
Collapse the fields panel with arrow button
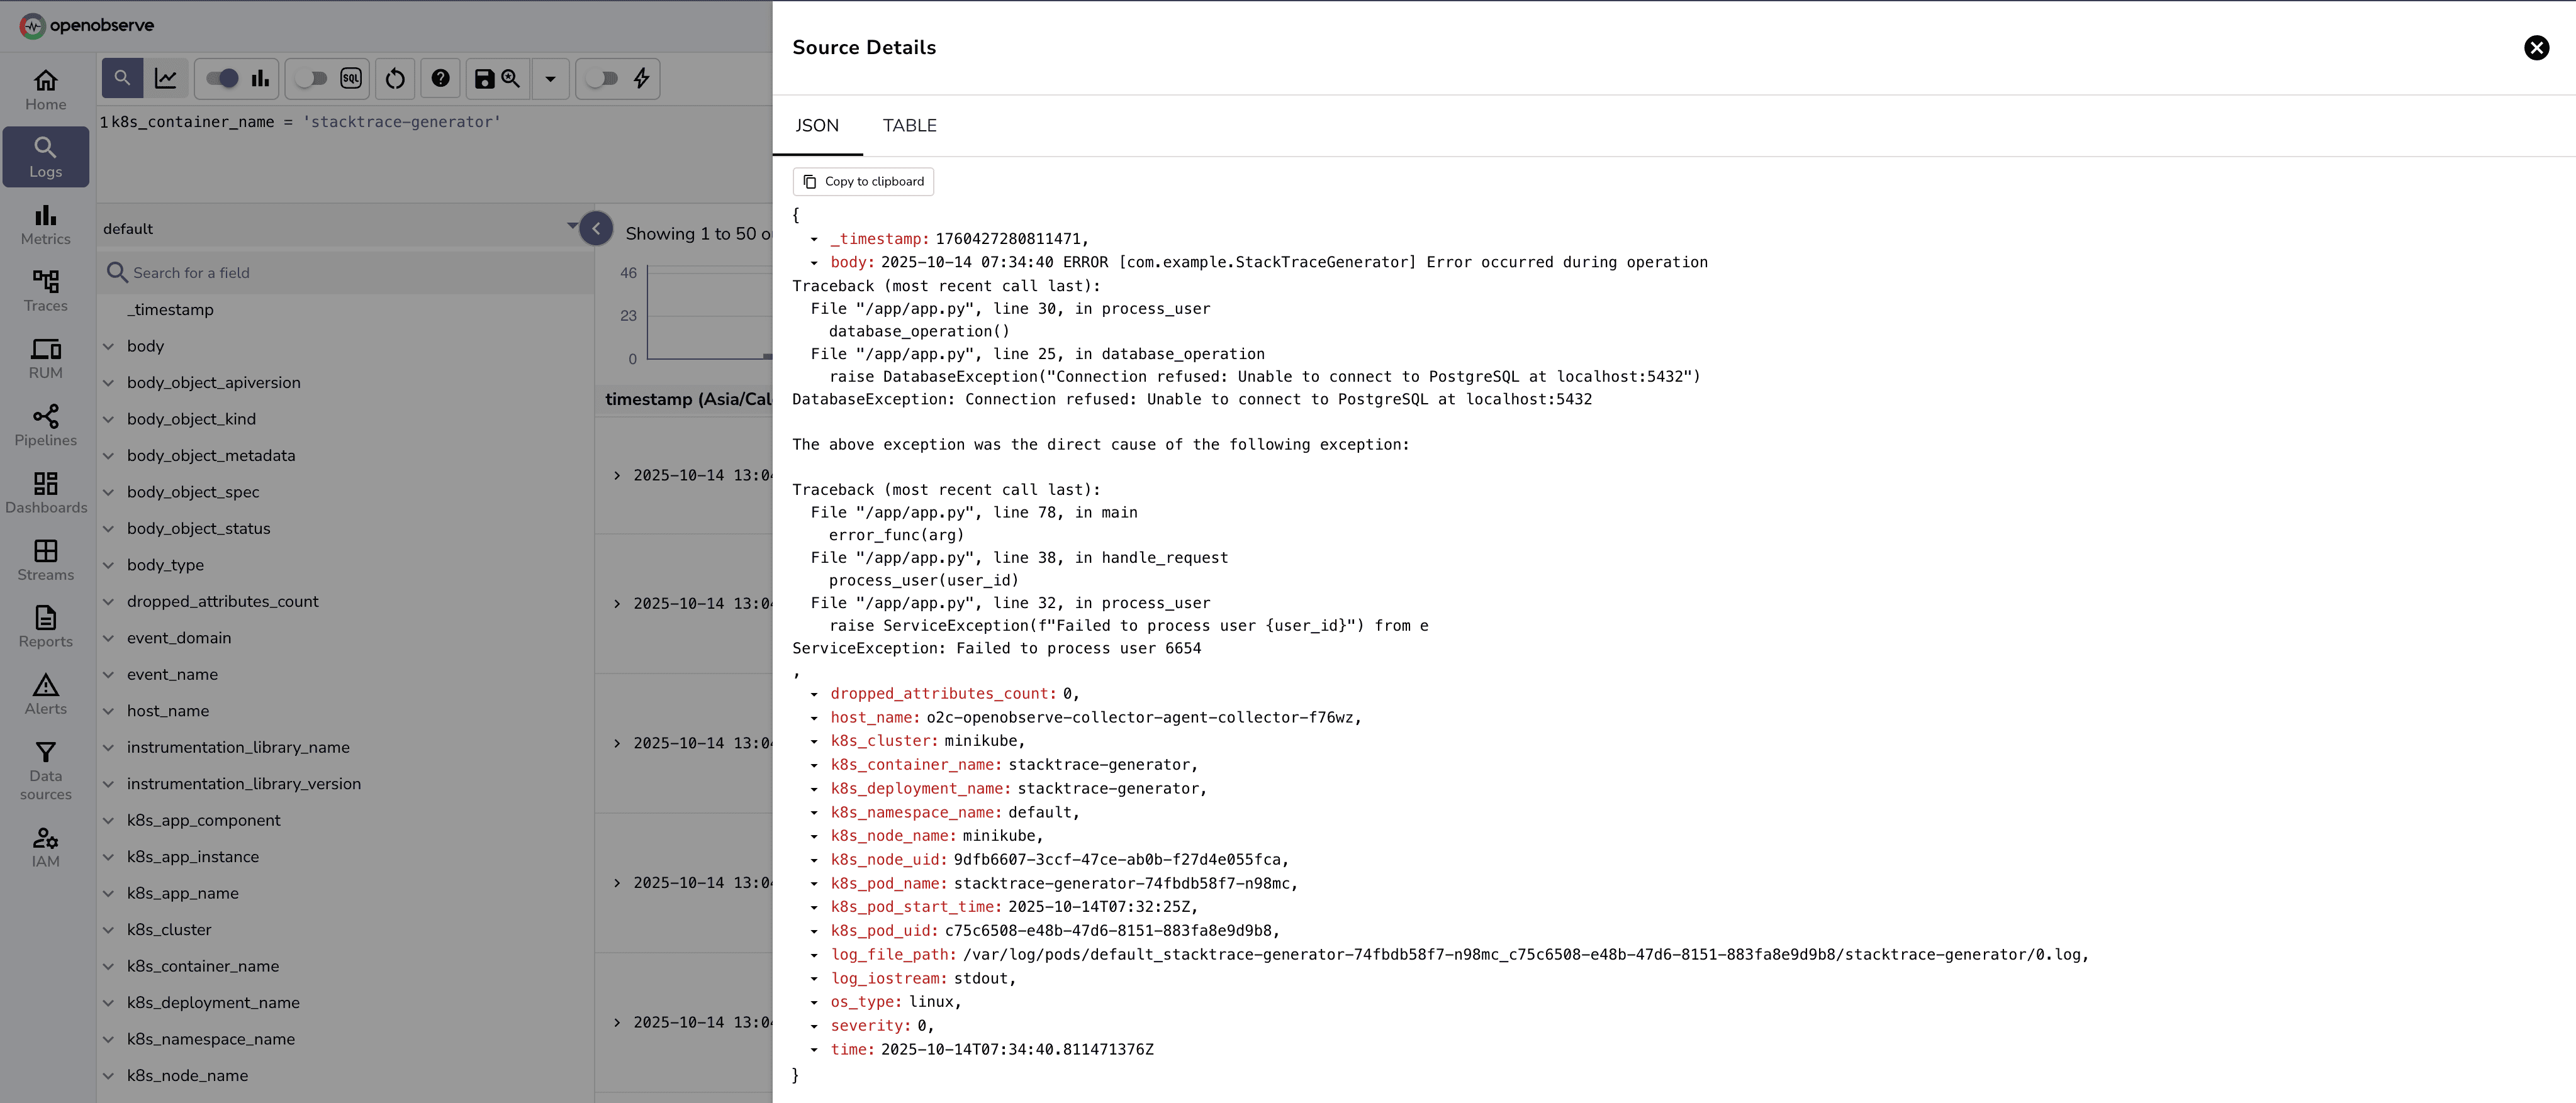596,229
